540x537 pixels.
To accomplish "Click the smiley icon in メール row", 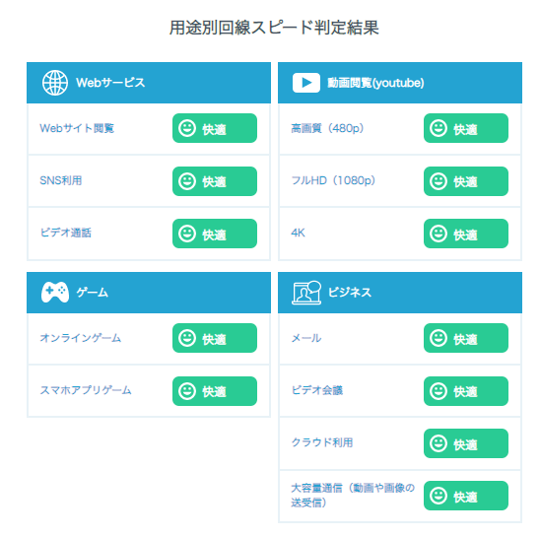I will 439,338.
